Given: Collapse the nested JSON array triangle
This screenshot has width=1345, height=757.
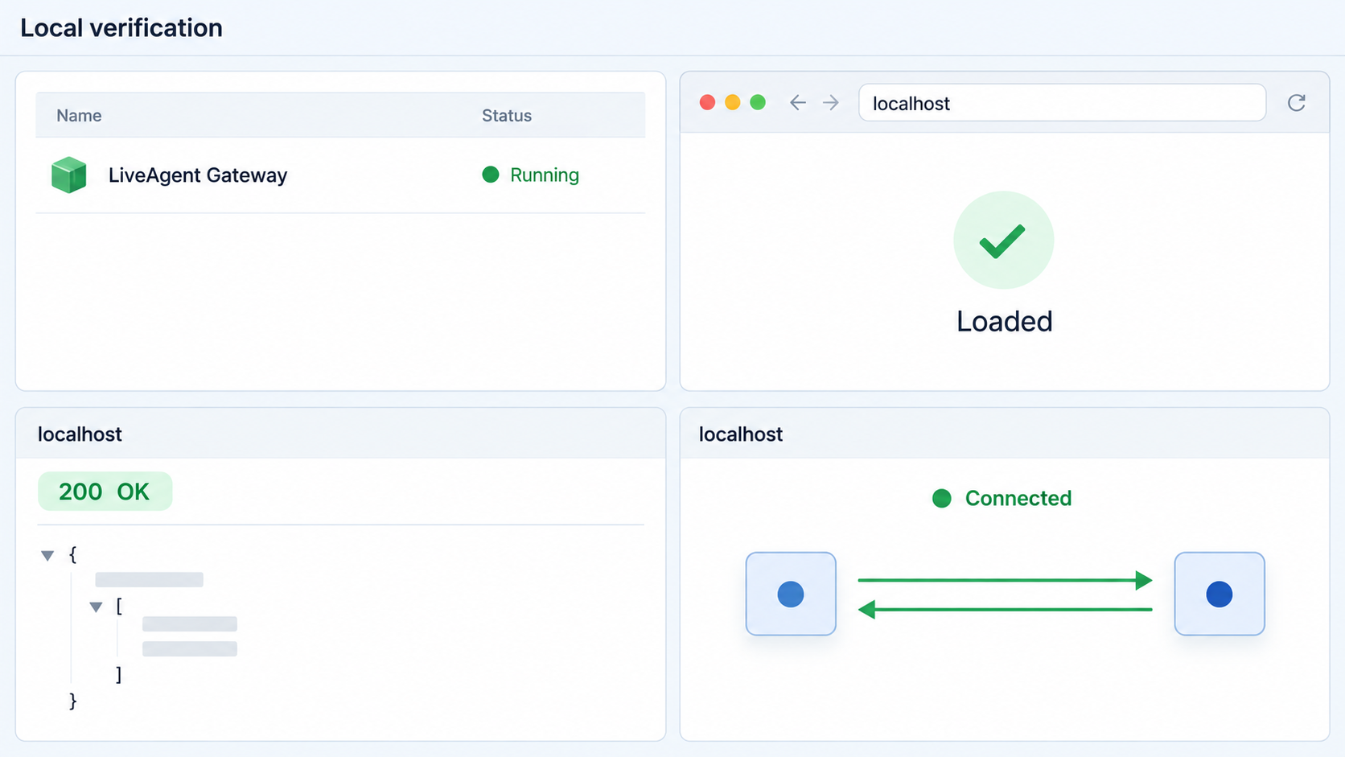Looking at the screenshot, I should click(96, 607).
